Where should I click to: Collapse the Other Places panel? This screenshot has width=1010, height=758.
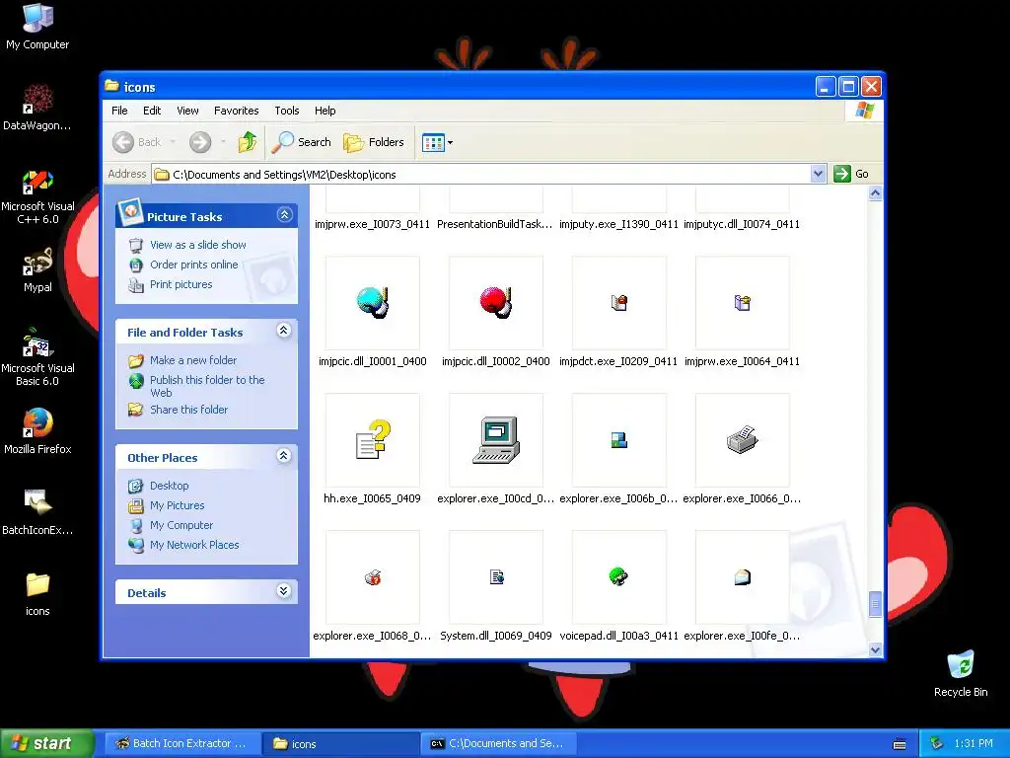click(283, 456)
